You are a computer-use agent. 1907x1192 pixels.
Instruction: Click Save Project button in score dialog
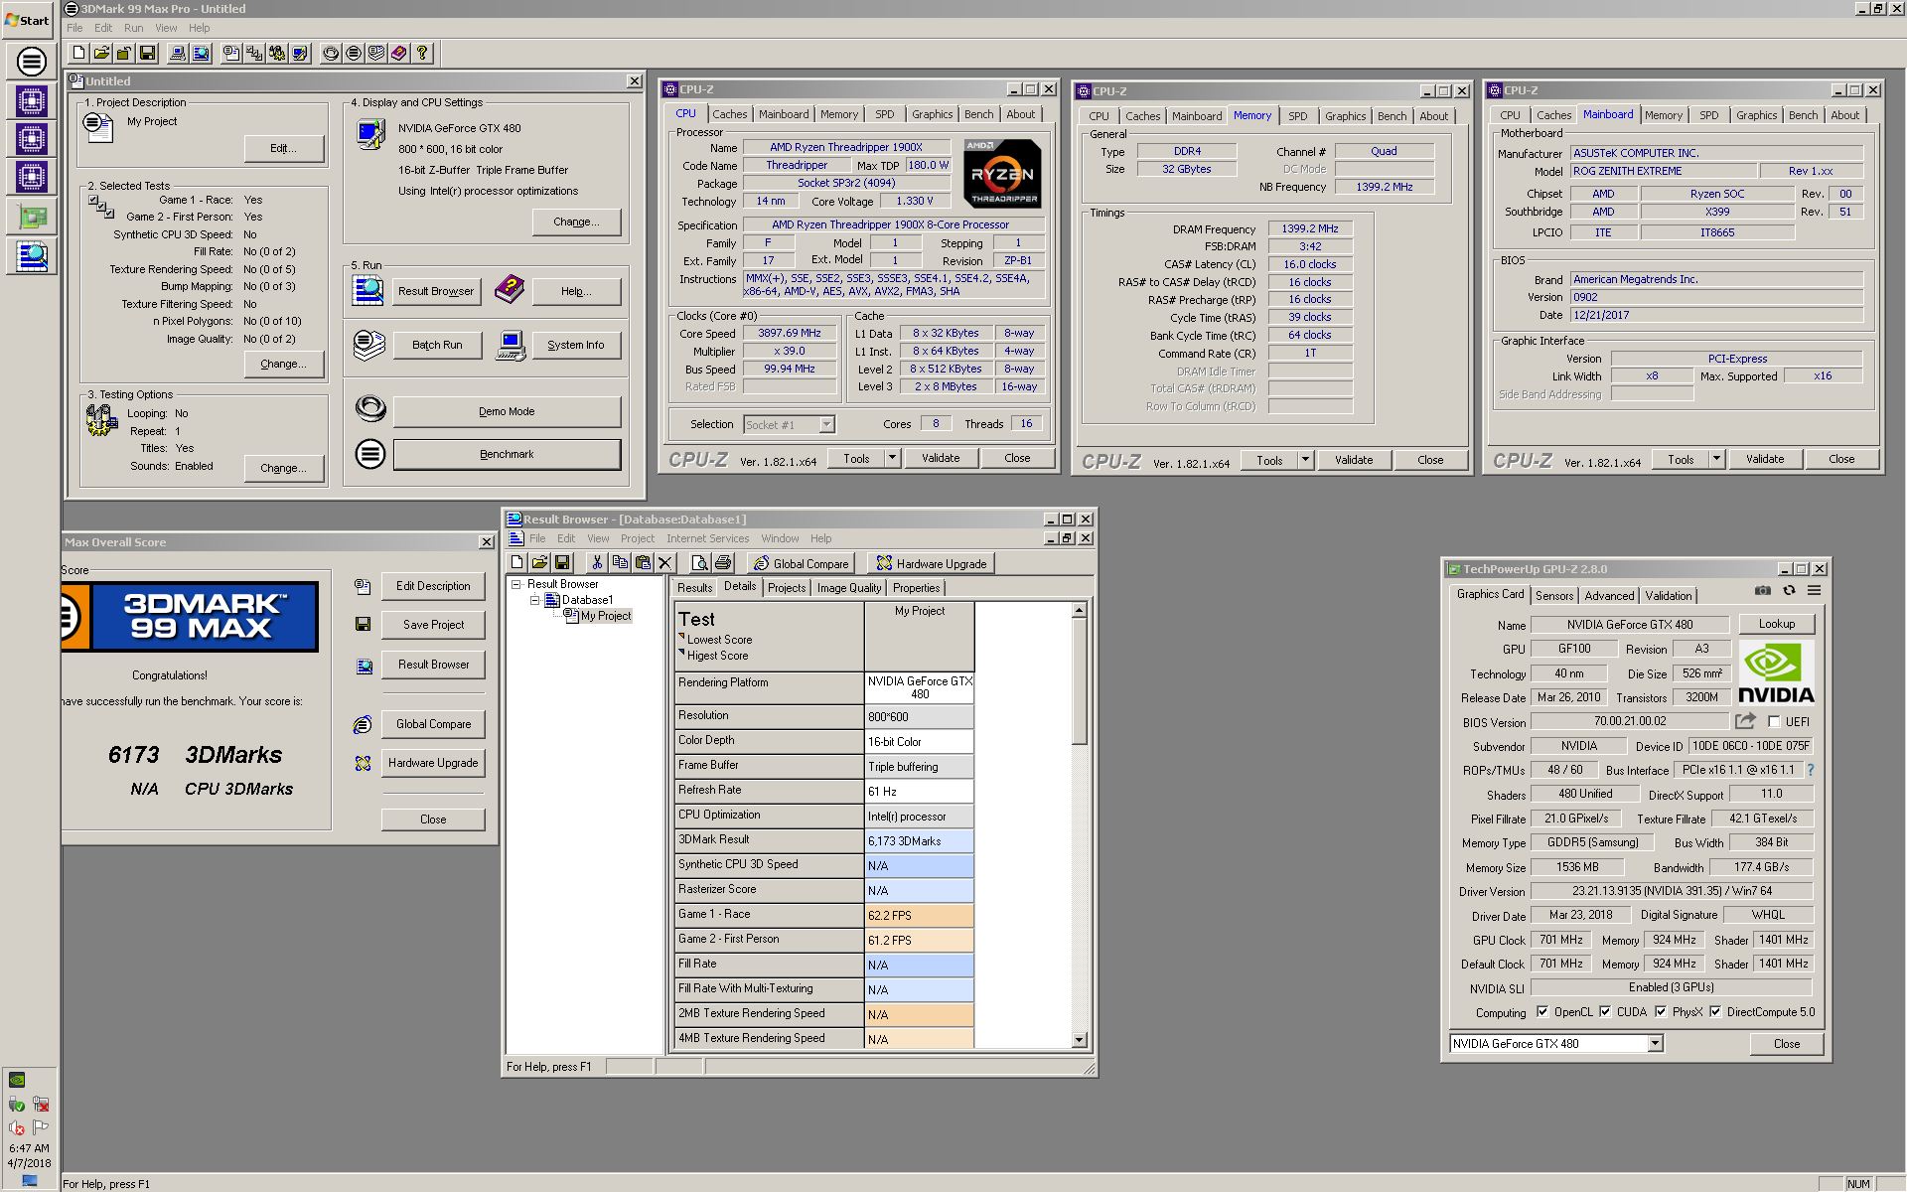[x=433, y=625]
